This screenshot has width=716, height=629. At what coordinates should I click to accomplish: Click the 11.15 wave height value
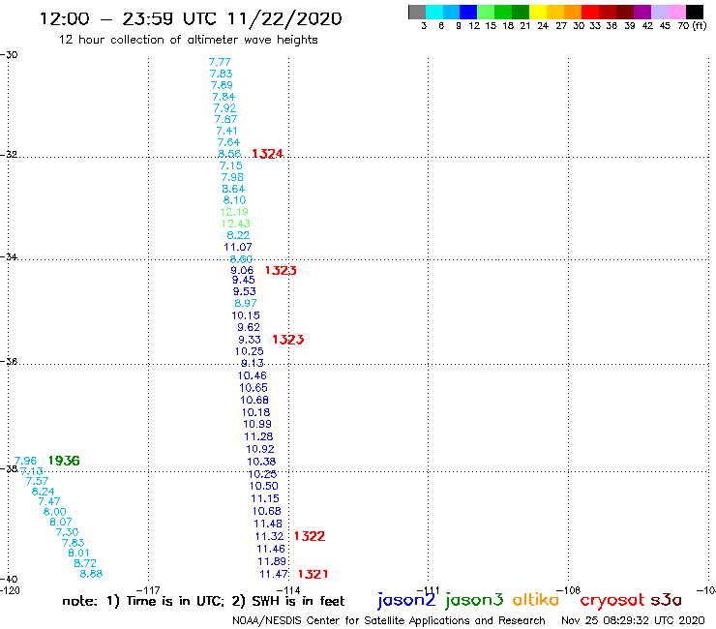(x=265, y=498)
